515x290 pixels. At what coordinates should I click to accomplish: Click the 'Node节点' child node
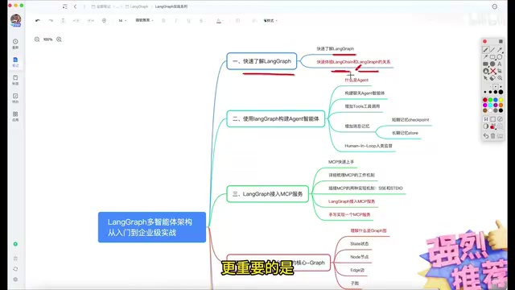[360, 257]
